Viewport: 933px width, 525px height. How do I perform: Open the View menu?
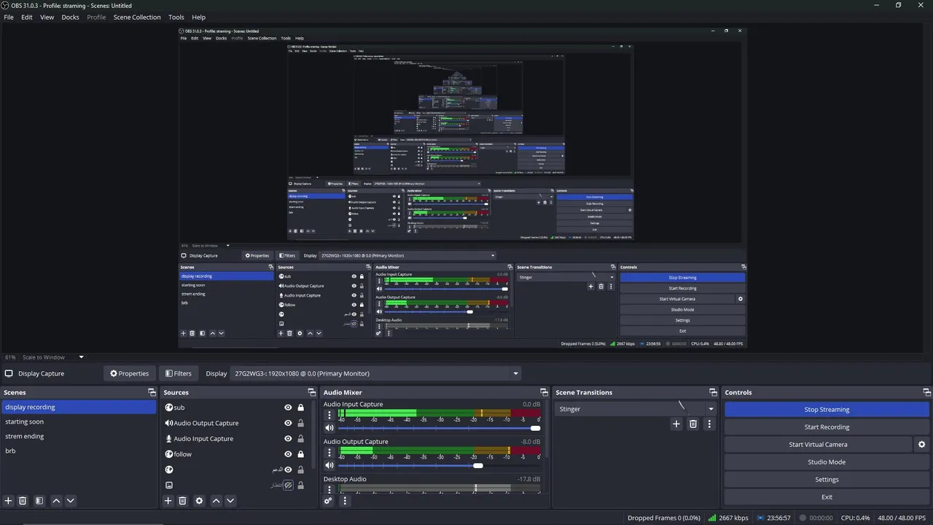tap(47, 17)
